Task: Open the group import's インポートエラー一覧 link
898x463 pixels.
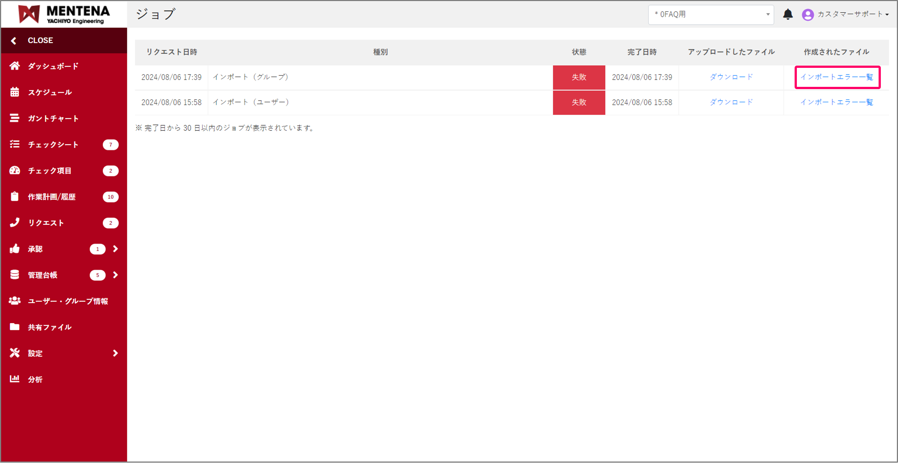Action: (x=836, y=77)
